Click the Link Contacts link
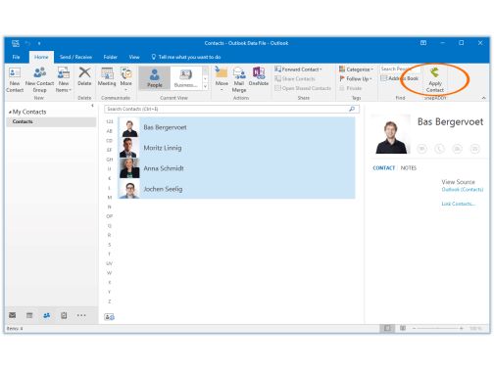Image resolution: width=494 pixels, height=370 pixels. pos(458,204)
